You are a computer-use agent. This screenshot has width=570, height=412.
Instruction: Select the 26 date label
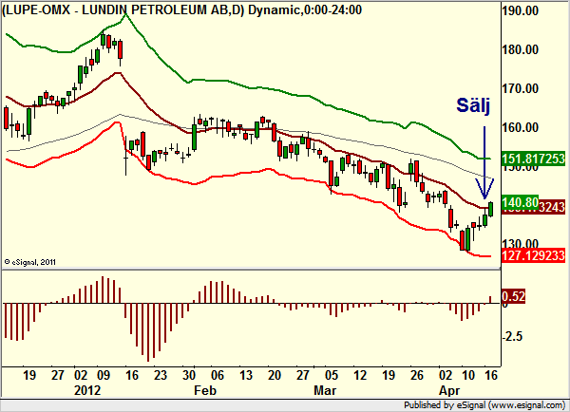pos(417,375)
